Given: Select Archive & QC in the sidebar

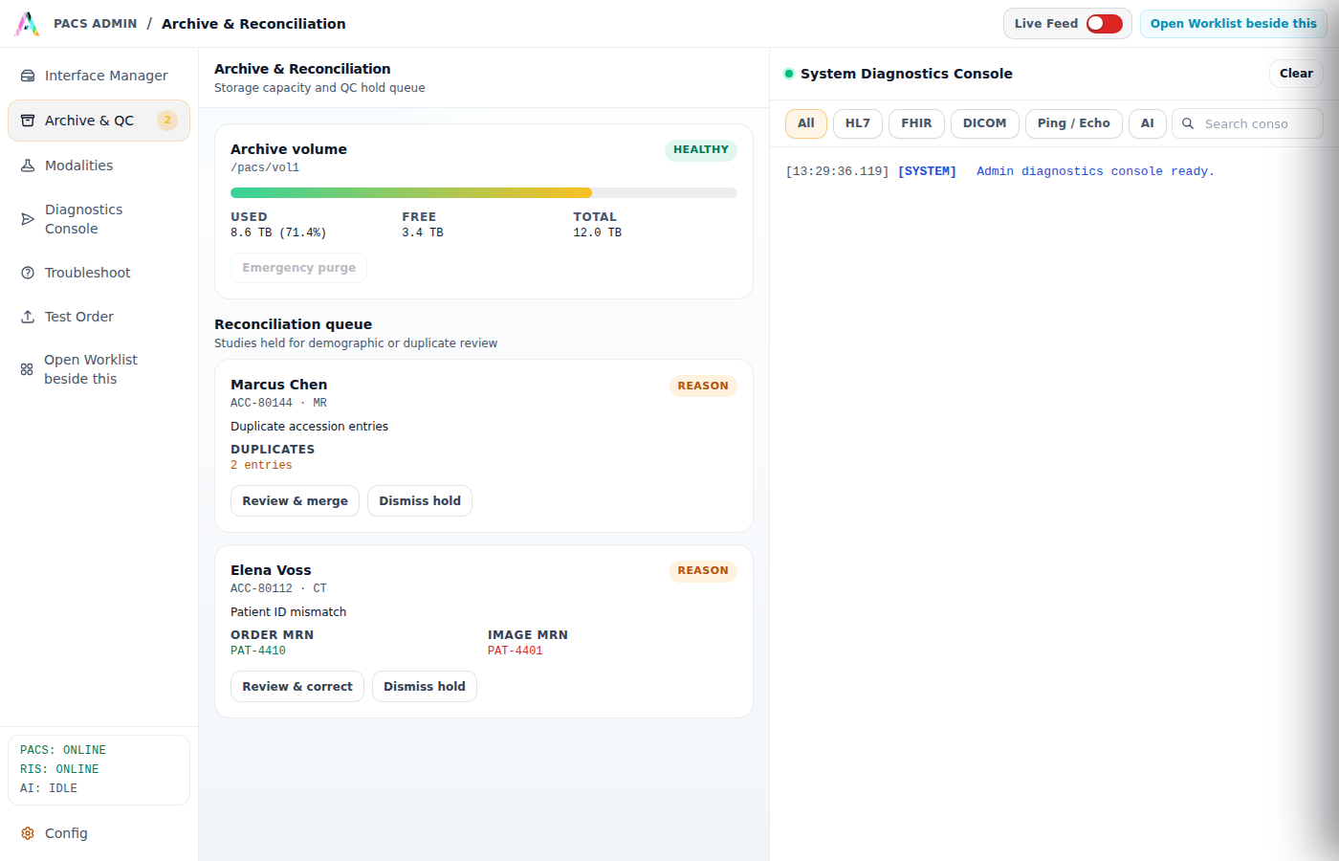Looking at the screenshot, I should click(99, 121).
